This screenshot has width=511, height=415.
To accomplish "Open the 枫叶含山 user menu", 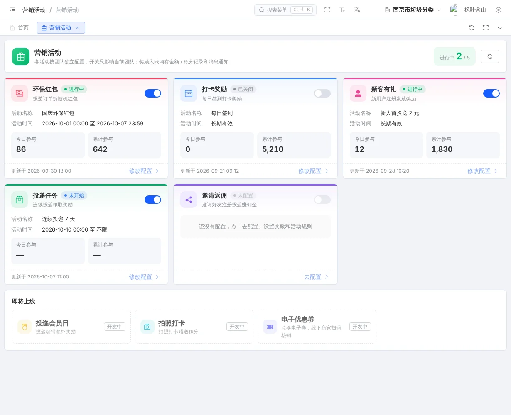I will [x=475, y=10].
